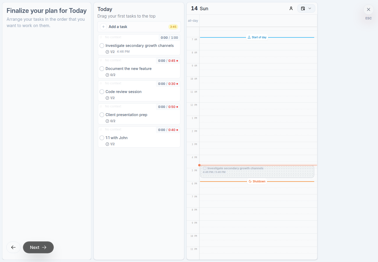
Task: Select the Shutdown marker in calendar
Action: click(x=257, y=181)
